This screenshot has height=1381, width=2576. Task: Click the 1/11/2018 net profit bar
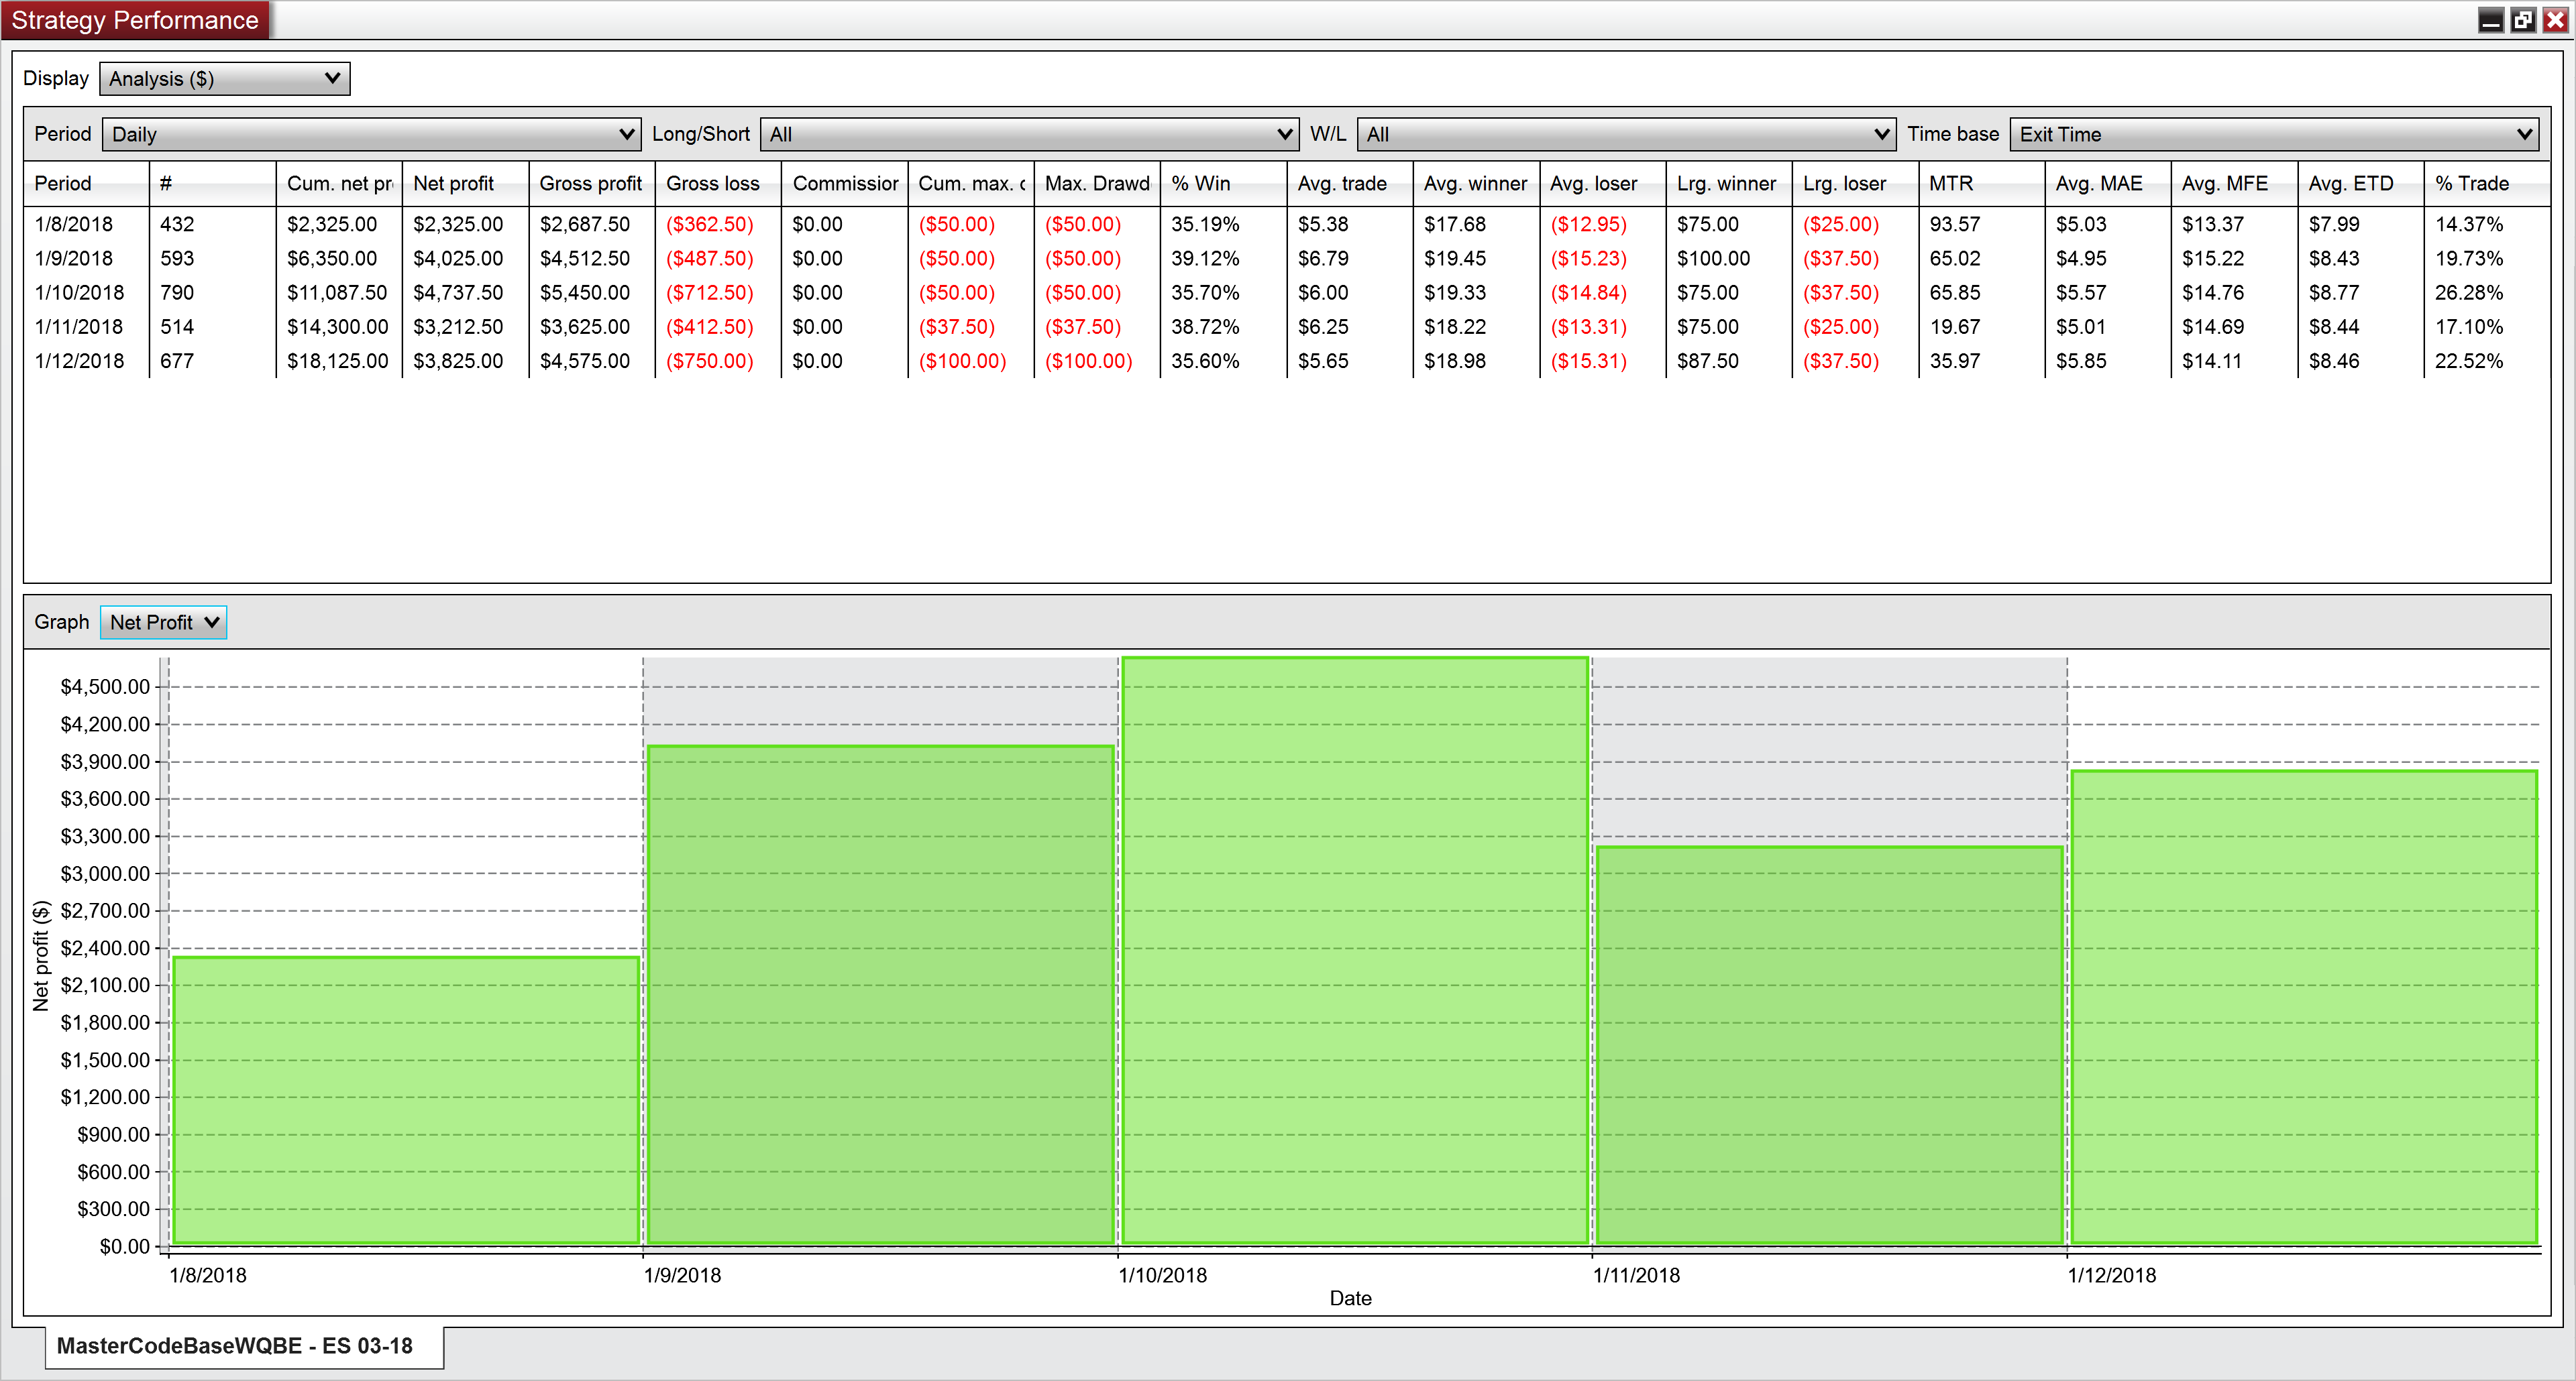pos(1830,1046)
